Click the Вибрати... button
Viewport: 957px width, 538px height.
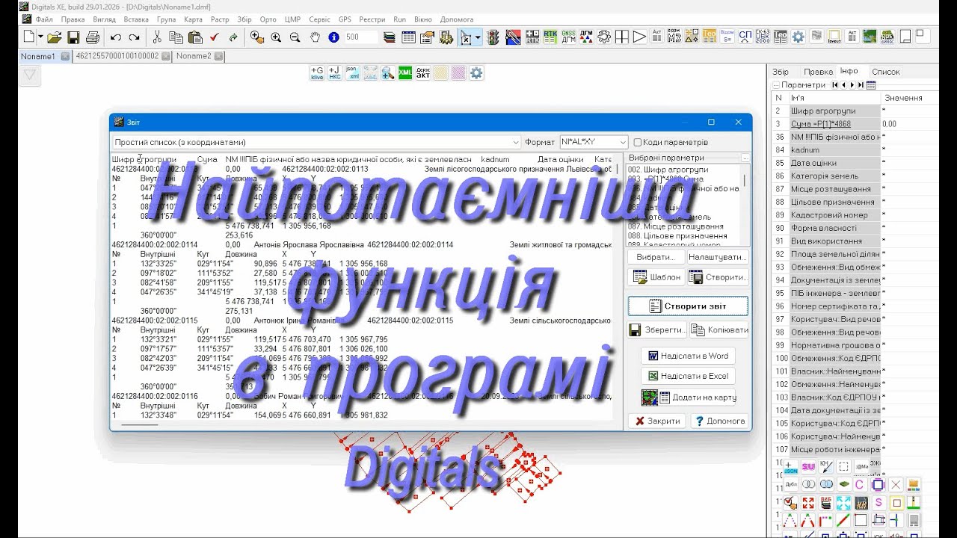click(656, 257)
